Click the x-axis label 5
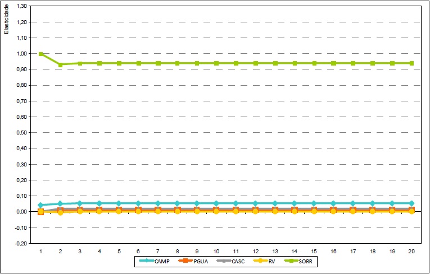 (x=119, y=252)
